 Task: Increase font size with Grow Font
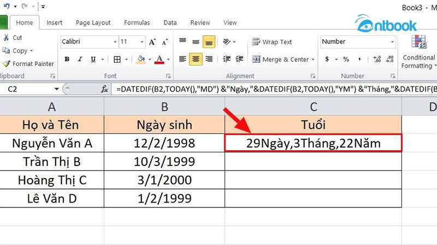coord(152,42)
